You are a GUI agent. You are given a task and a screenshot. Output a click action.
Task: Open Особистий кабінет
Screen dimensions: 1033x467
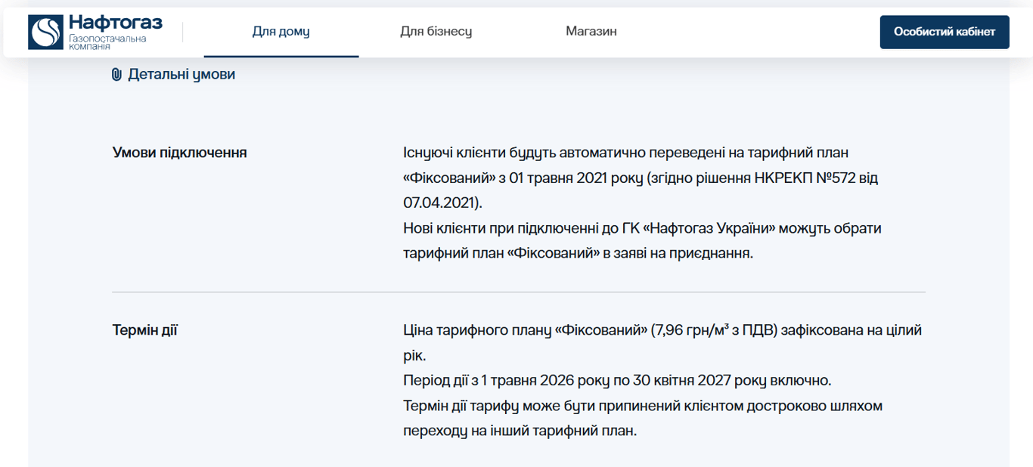[945, 32]
